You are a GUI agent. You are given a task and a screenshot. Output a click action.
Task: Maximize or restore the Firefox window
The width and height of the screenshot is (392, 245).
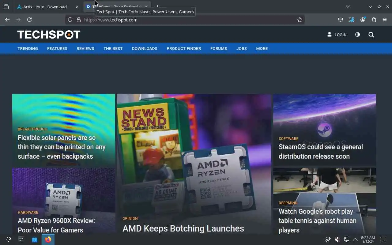pyautogui.click(x=379, y=7)
